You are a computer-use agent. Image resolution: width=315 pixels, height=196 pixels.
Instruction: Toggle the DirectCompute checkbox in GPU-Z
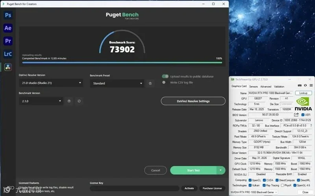277,180
